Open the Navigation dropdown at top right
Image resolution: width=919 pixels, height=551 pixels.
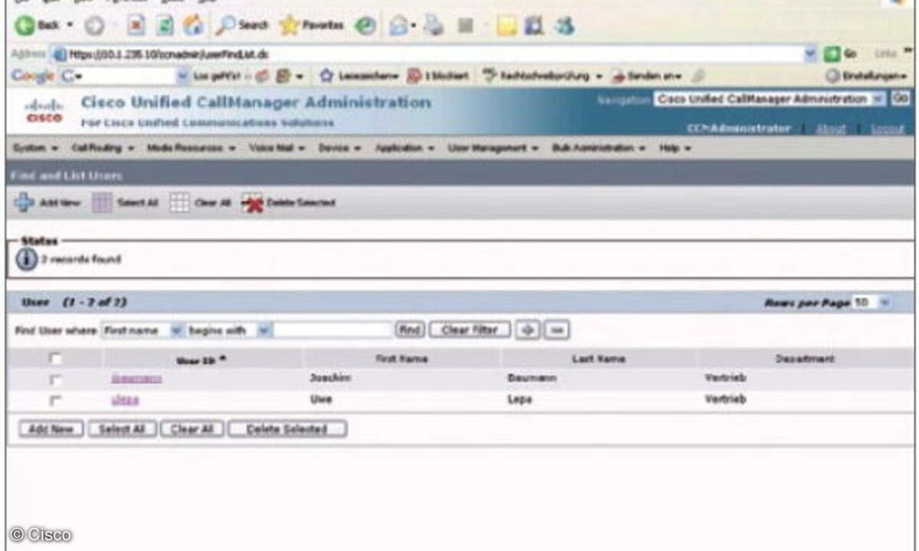[769, 99]
